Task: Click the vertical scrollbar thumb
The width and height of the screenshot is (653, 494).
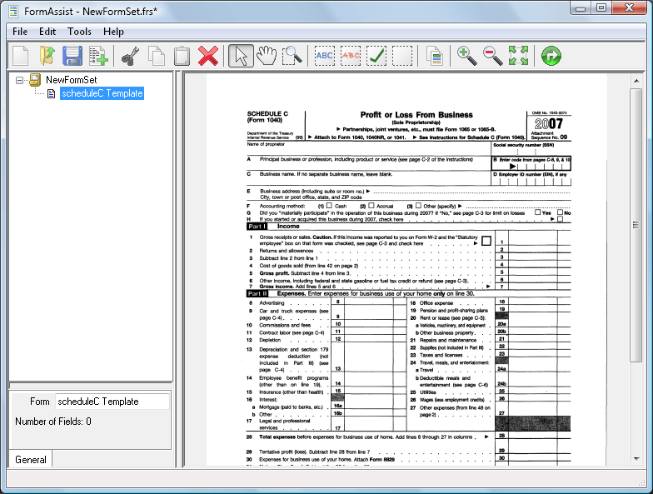Action: [636, 225]
